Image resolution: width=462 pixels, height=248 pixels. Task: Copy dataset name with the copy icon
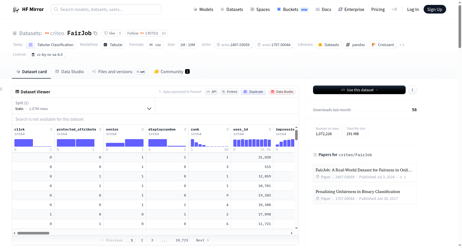pyautogui.click(x=96, y=33)
